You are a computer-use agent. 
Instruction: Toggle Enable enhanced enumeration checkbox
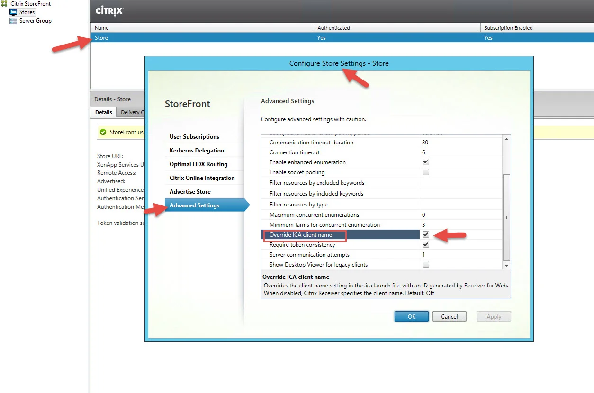426,162
